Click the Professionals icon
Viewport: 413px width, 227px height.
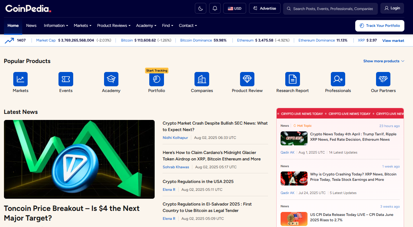tap(338, 79)
